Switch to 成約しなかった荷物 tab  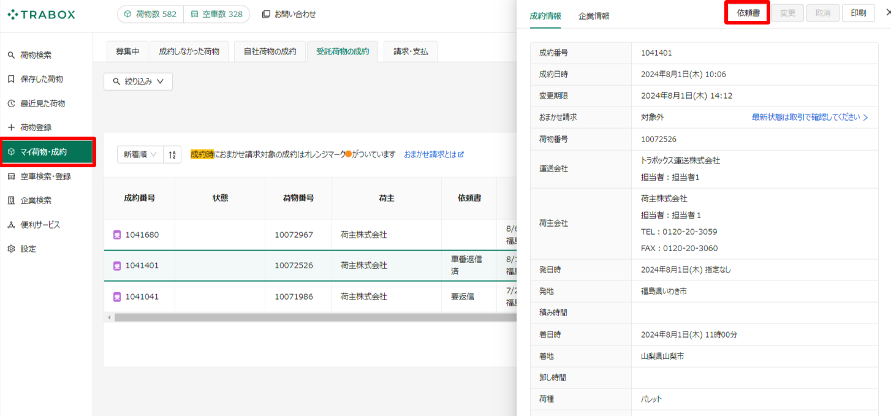(189, 51)
